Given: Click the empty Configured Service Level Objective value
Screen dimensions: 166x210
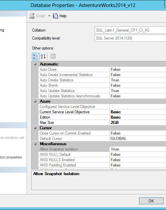Looking at the screenshot, I should 138,107.
